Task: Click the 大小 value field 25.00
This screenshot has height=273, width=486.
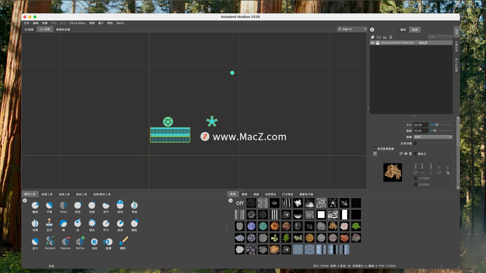Action: tap(421, 125)
